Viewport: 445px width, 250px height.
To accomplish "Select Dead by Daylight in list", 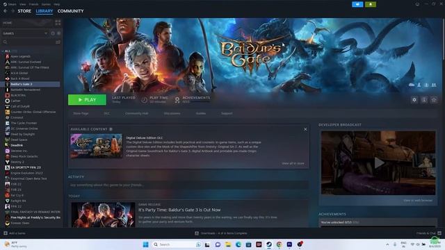I will click(x=23, y=134).
